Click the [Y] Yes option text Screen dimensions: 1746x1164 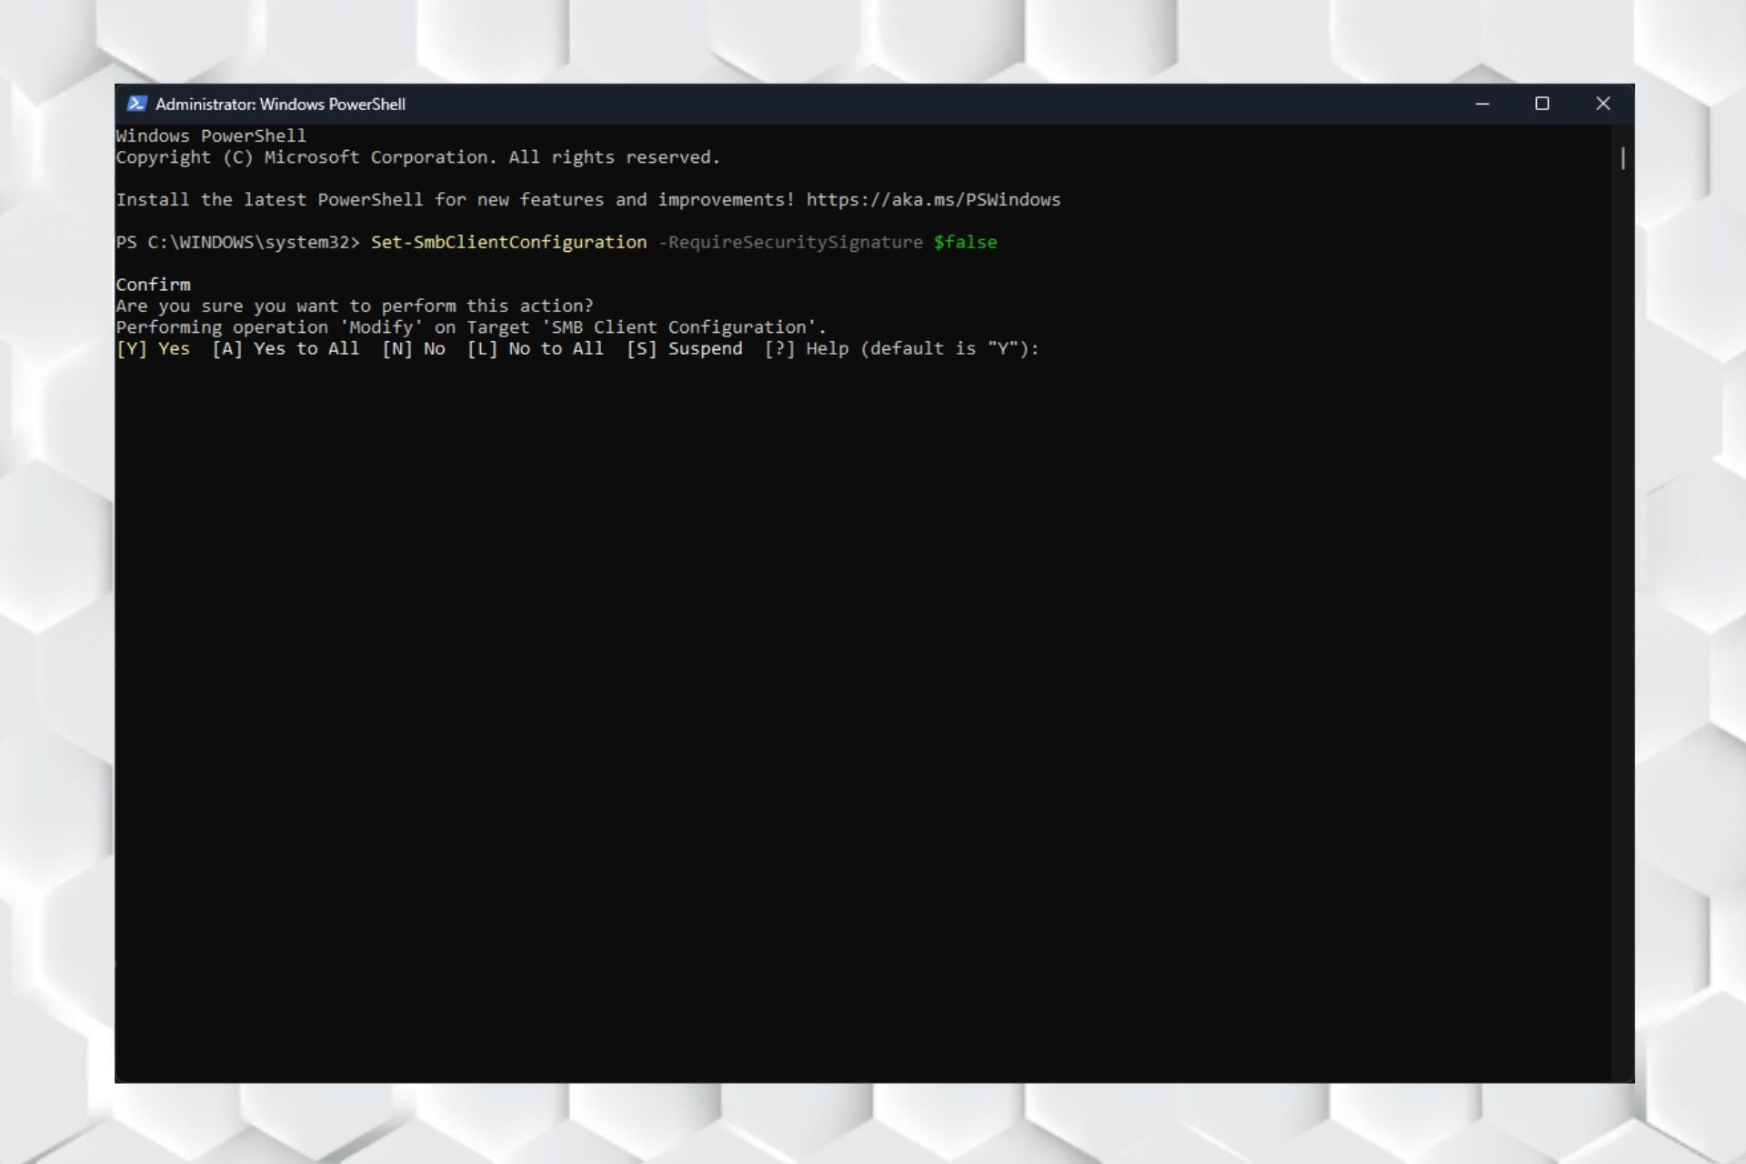point(153,349)
